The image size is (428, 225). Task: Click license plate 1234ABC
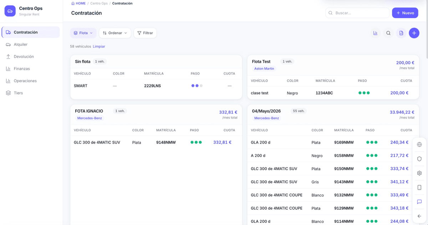point(324,93)
